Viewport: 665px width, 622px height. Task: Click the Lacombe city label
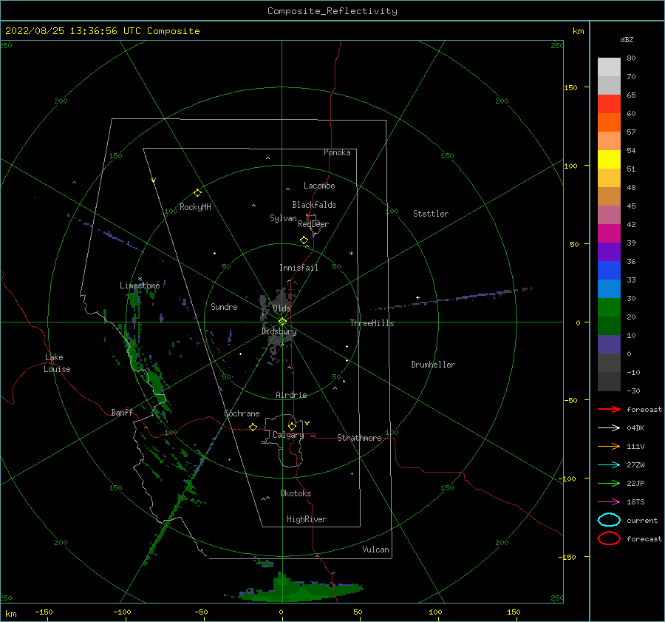(x=319, y=186)
